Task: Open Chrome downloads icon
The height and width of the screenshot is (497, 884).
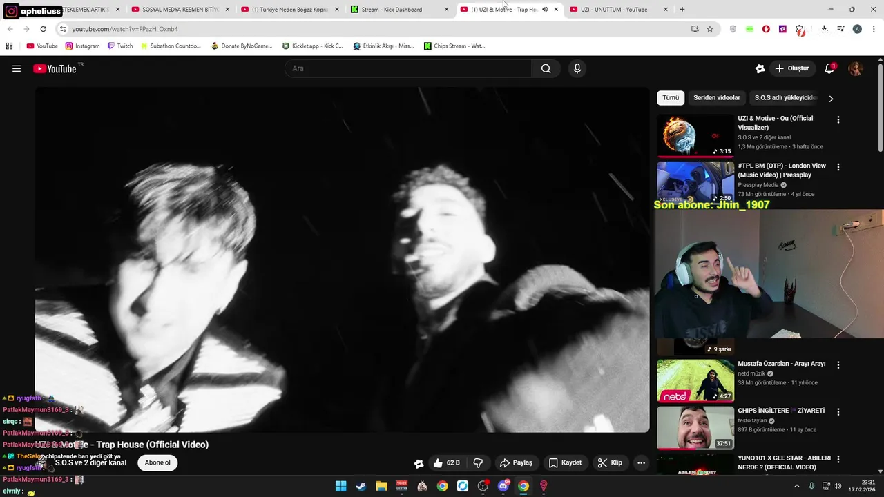Action: tap(824, 29)
